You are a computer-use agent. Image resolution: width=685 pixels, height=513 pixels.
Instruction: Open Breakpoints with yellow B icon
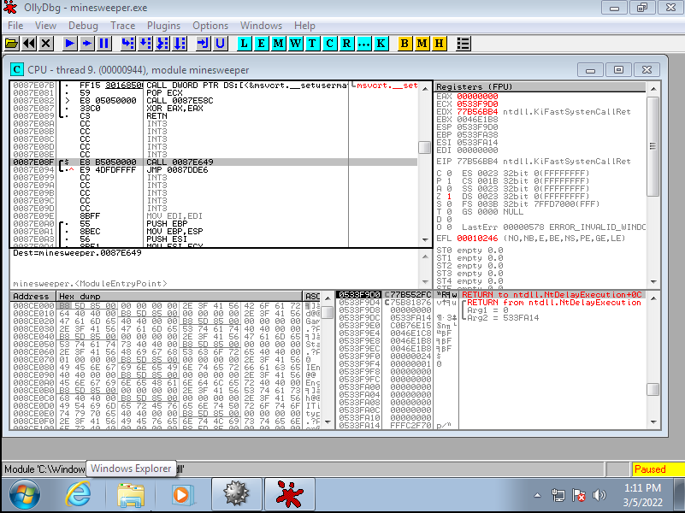click(x=405, y=44)
